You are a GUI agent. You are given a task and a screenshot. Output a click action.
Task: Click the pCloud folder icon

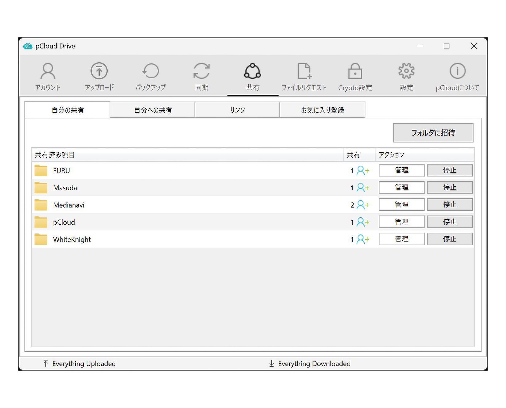(41, 222)
